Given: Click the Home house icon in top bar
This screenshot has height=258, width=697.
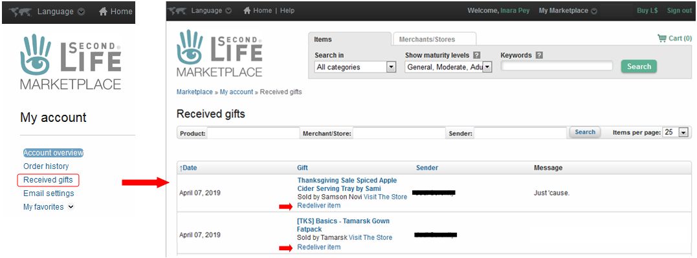Looking at the screenshot, I should (247, 11).
